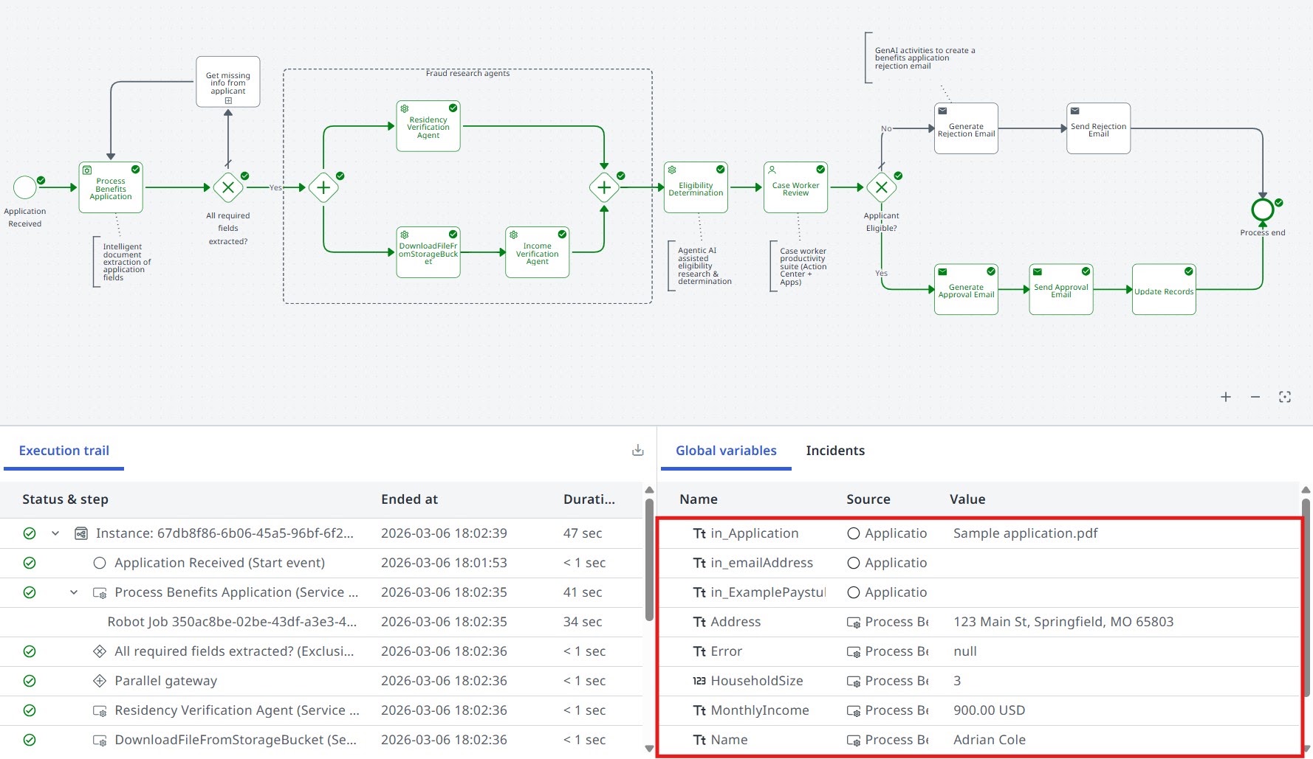Click the Value column header in variables
This screenshot has height=759, width=1313.
click(x=967, y=499)
